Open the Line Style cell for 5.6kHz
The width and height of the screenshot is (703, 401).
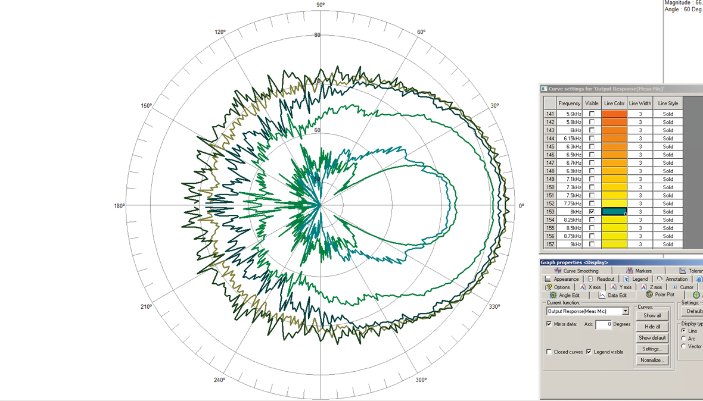[x=667, y=114]
